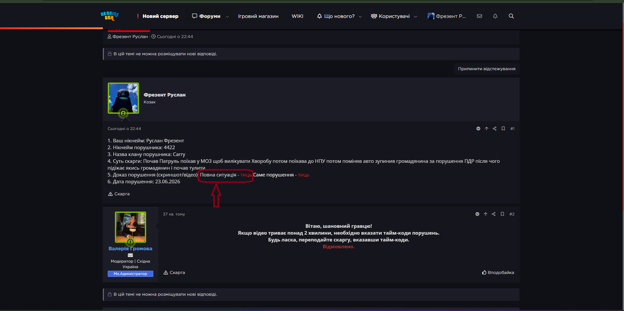This screenshot has height=311, width=624.
Task: Open the inbox envelope icon in header
Action: coord(479,16)
